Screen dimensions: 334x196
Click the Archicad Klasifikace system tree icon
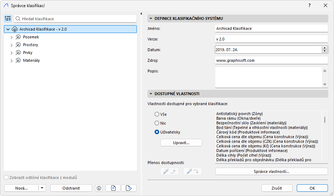[x=15, y=29]
